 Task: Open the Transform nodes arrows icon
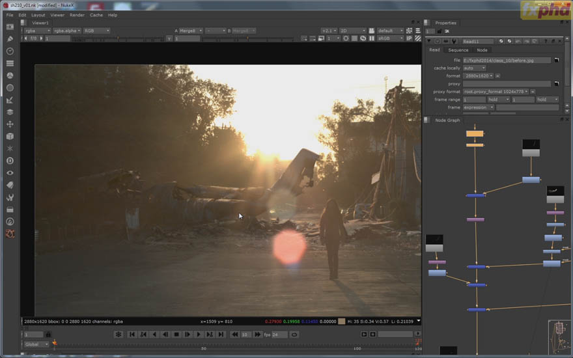click(10, 124)
